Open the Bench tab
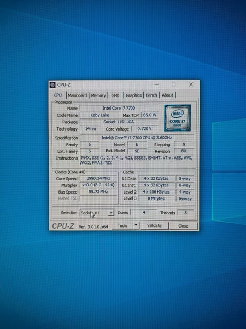 [151, 95]
